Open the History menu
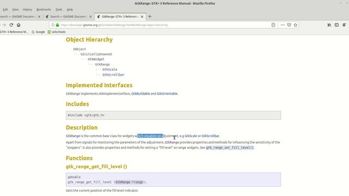Screen dimensions: 349x196 (27, 10)
